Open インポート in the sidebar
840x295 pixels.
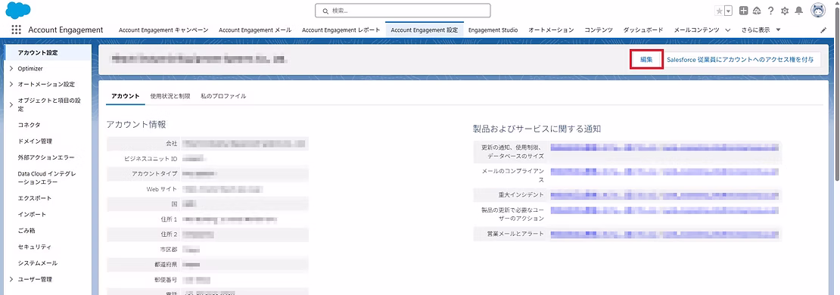(32, 214)
